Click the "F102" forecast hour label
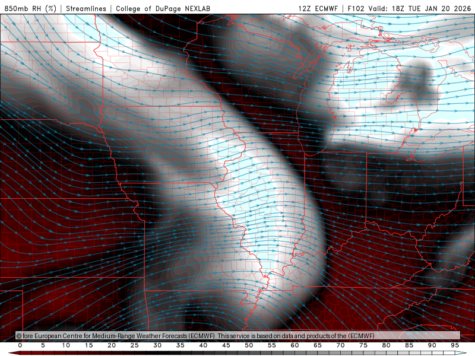 point(356,8)
